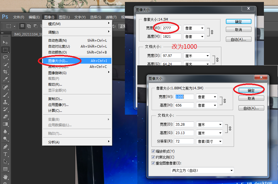Select the Gradient tool
The image size is (278, 184).
5,124
